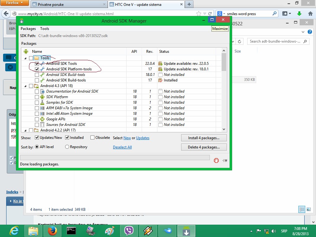Select the Repository sort radio button

click(x=67, y=147)
